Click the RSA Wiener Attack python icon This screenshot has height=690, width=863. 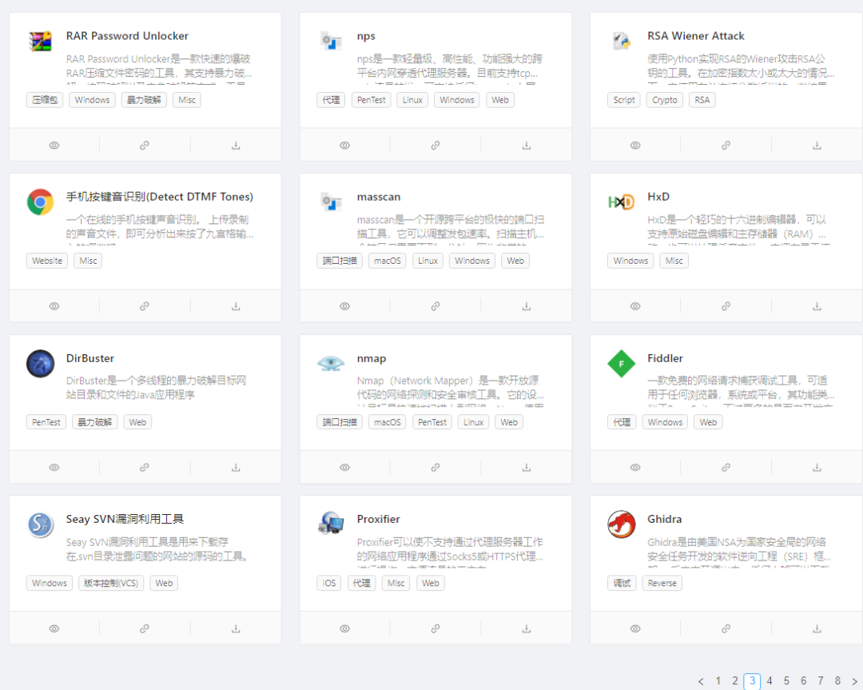pyautogui.click(x=622, y=41)
